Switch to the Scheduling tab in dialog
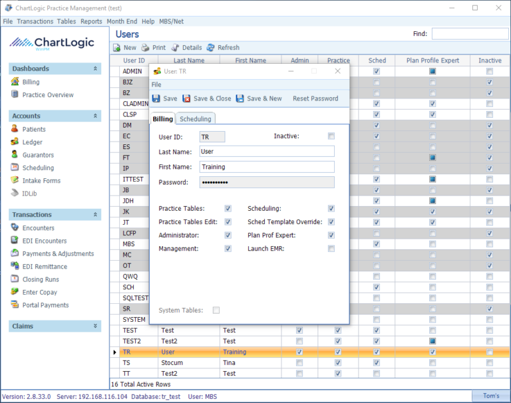 [x=195, y=119]
